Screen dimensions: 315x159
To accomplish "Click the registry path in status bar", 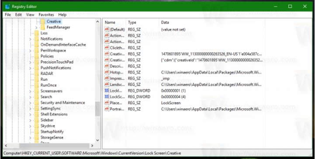I will [x=92, y=153].
